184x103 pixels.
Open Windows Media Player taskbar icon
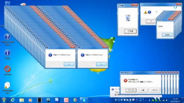[30, 100]
